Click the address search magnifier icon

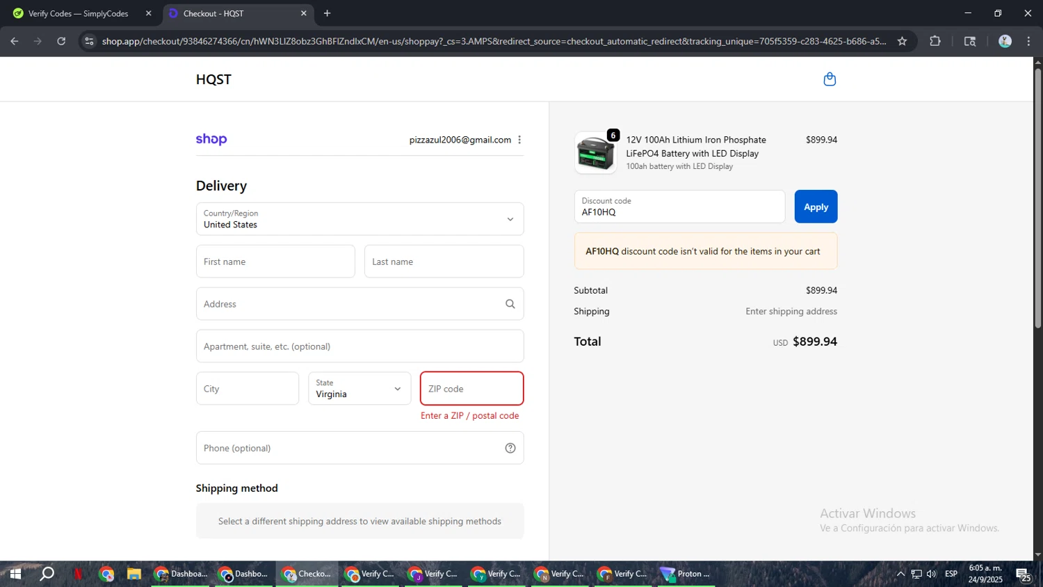[x=510, y=304]
